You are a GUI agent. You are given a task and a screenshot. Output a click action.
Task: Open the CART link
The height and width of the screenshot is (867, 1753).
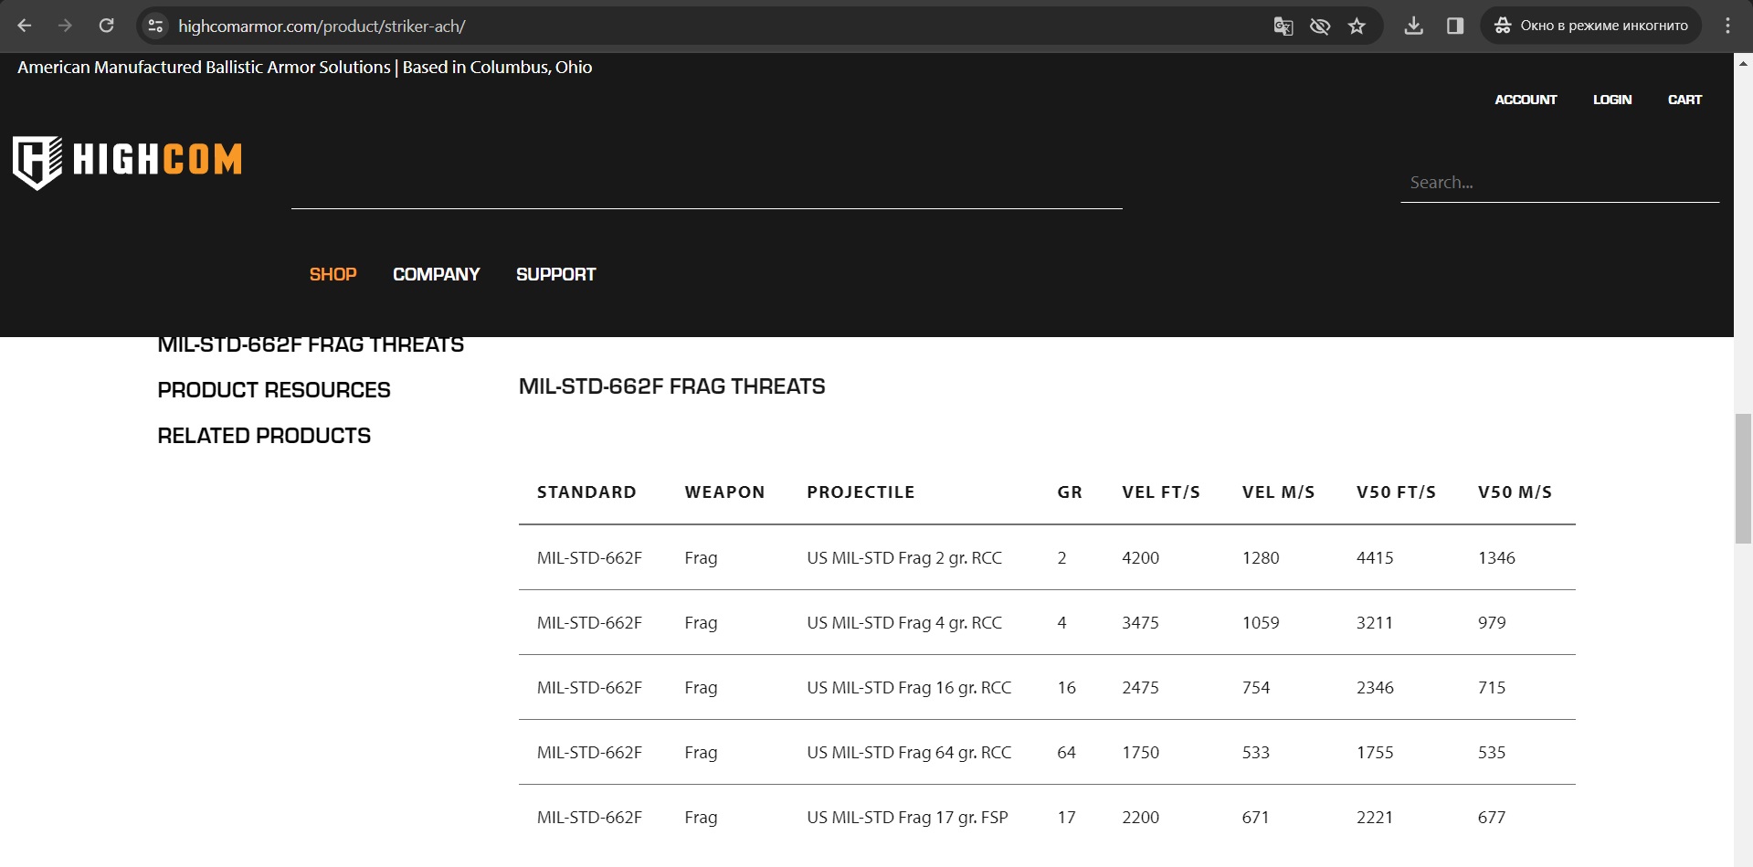point(1684,100)
